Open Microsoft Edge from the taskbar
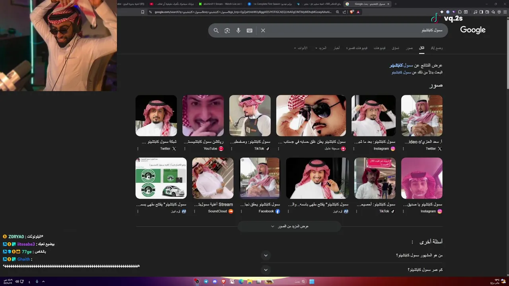This screenshot has height=286, width=509. (241, 282)
